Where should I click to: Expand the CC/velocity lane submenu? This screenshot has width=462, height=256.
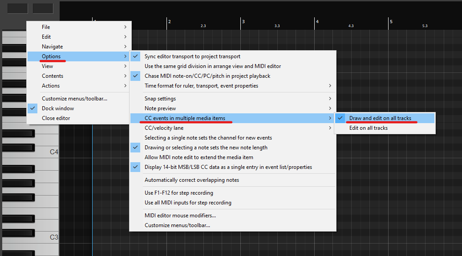pyautogui.click(x=233, y=128)
